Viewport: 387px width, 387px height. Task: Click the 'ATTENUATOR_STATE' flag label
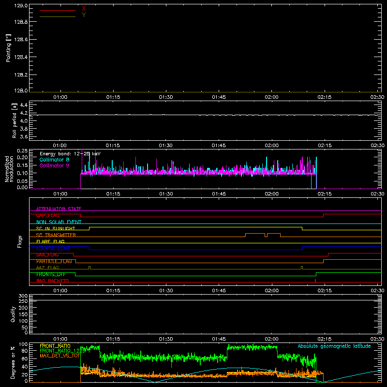59,209
